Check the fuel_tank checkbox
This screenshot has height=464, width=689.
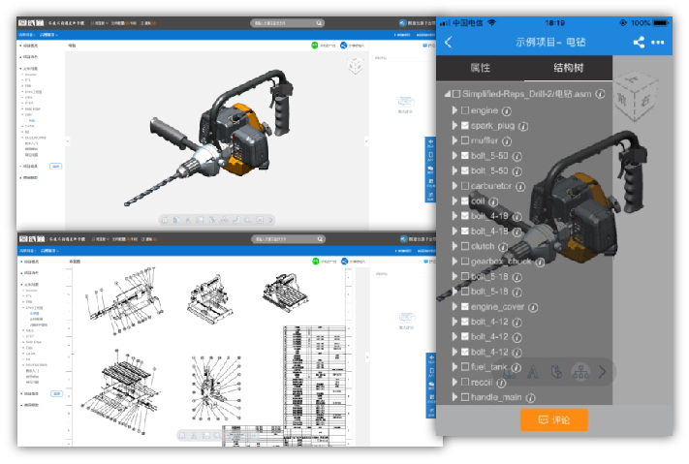point(465,367)
